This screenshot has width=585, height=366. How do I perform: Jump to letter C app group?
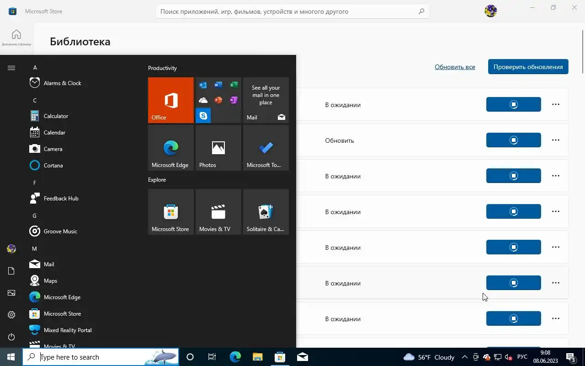35,100
